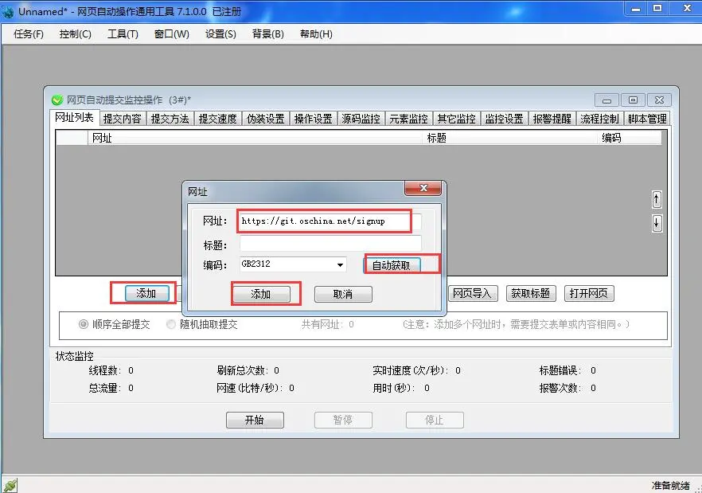
Task: Switch to the 脚本管理 tab
Action: [647, 119]
